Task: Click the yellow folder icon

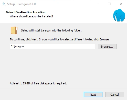Action: 14,30
